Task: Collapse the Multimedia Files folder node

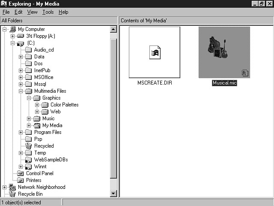Action: pos(21,91)
